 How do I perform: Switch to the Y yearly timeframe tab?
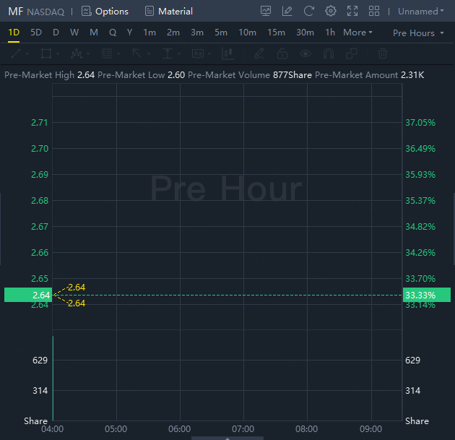pyautogui.click(x=130, y=33)
